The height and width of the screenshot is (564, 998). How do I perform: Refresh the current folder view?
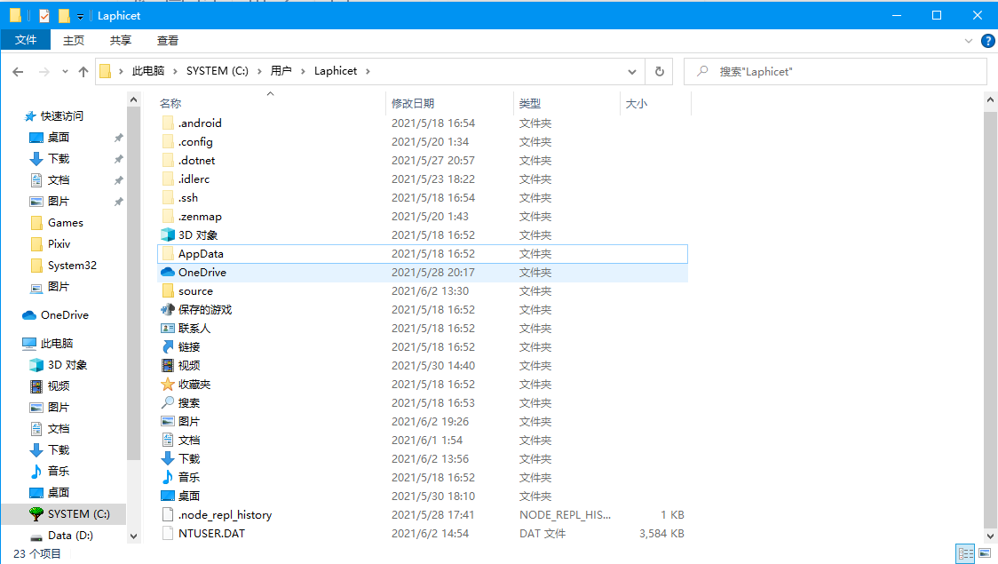click(x=660, y=72)
